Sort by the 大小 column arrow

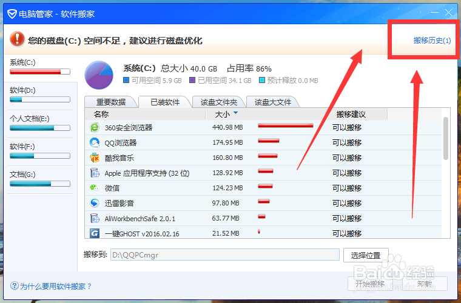point(235,113)
